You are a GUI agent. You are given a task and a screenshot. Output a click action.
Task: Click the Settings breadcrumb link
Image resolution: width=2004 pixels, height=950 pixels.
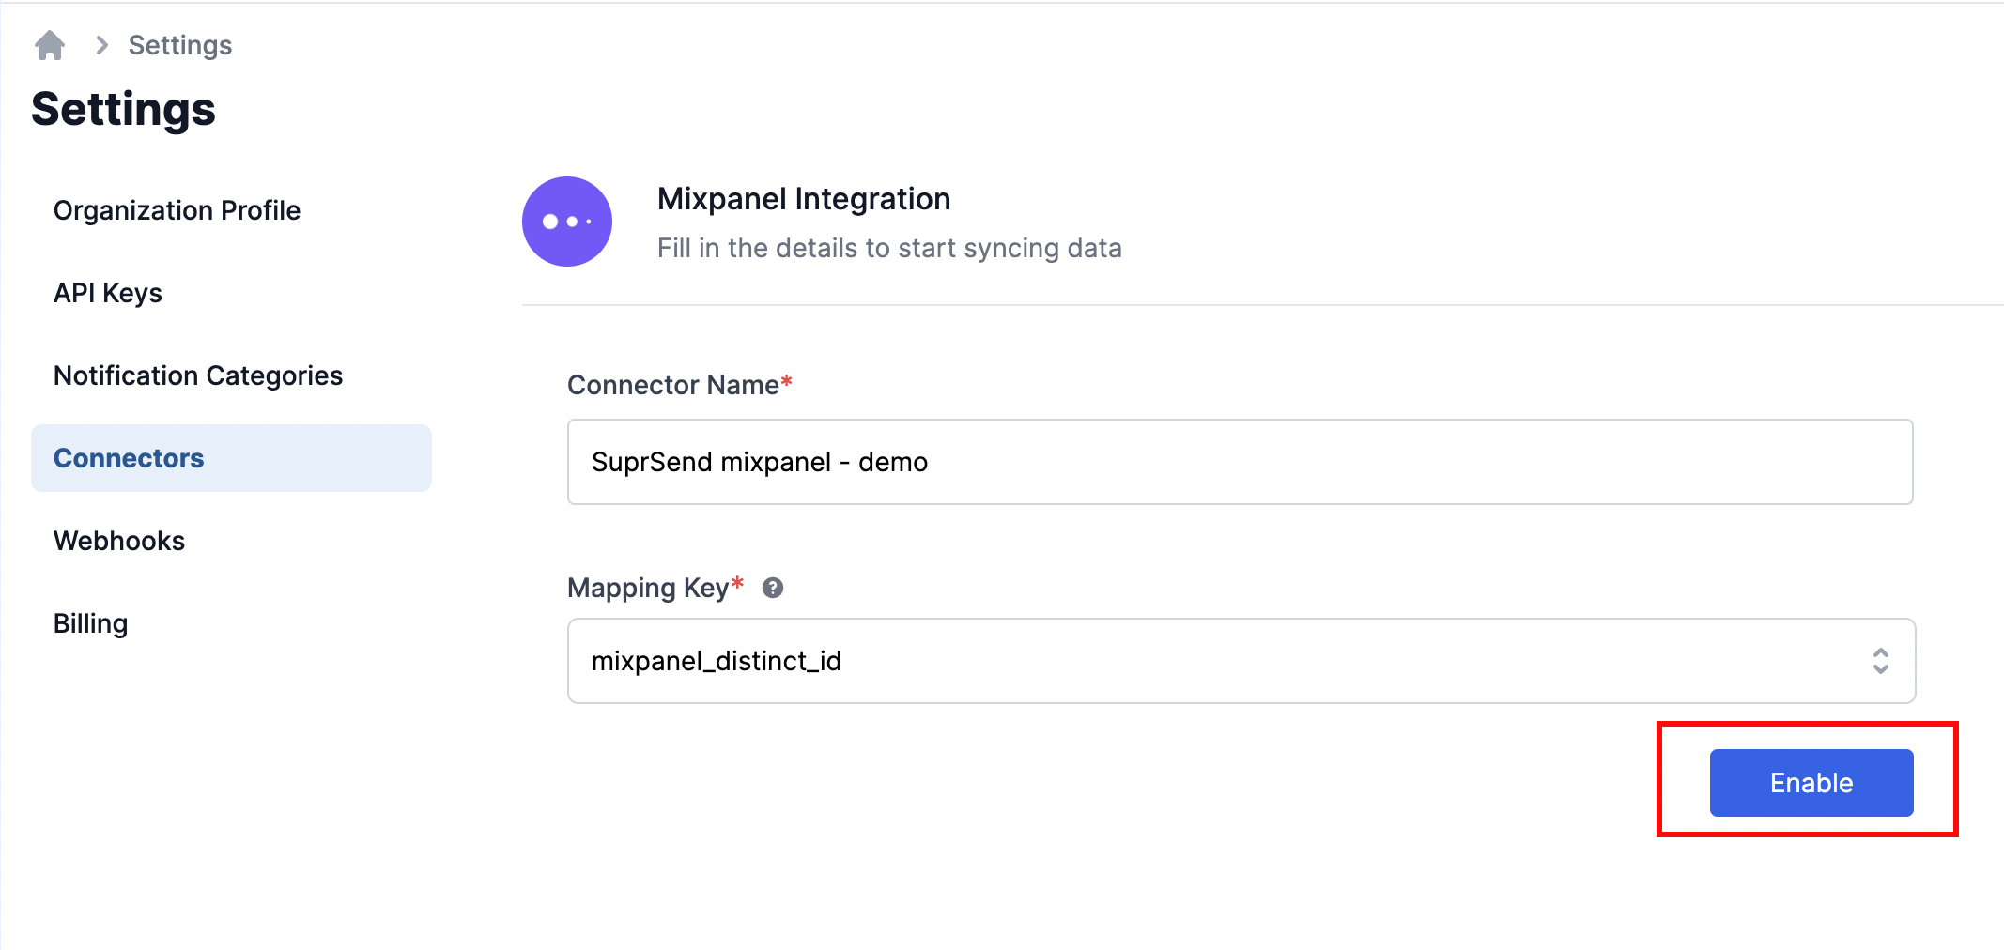(180, 45)
